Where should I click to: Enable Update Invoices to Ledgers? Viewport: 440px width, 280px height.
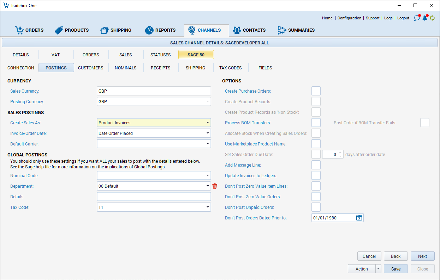pos(316,175)
